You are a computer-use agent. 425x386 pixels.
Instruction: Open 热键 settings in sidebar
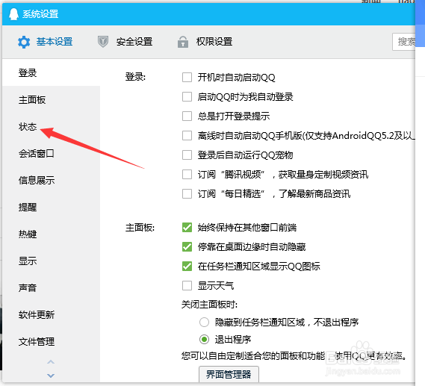[28, 234]
